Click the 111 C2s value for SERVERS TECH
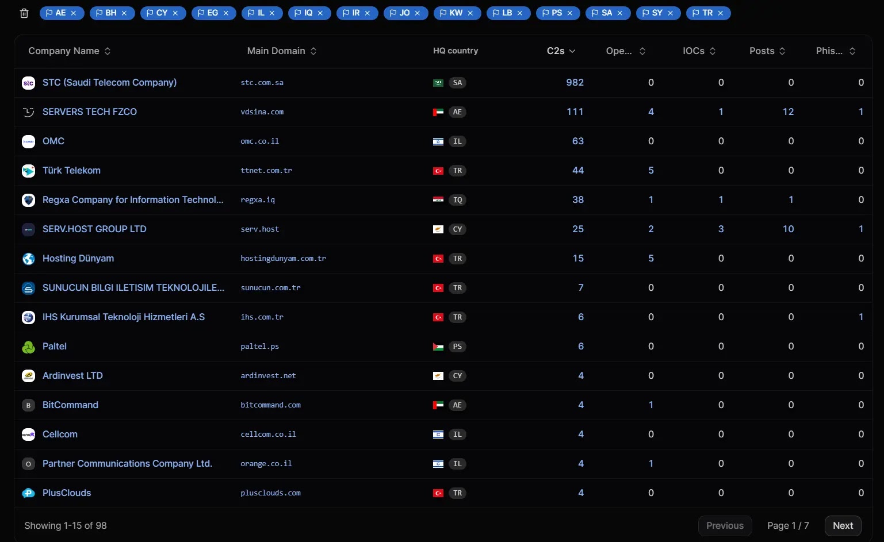 [x=575, y=112]
